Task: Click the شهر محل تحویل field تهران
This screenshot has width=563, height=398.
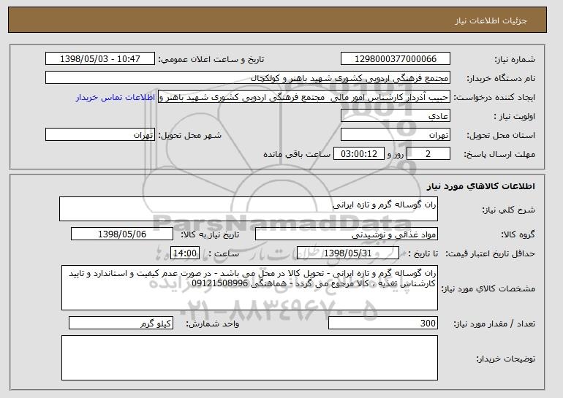Action: tap(100, 135)
